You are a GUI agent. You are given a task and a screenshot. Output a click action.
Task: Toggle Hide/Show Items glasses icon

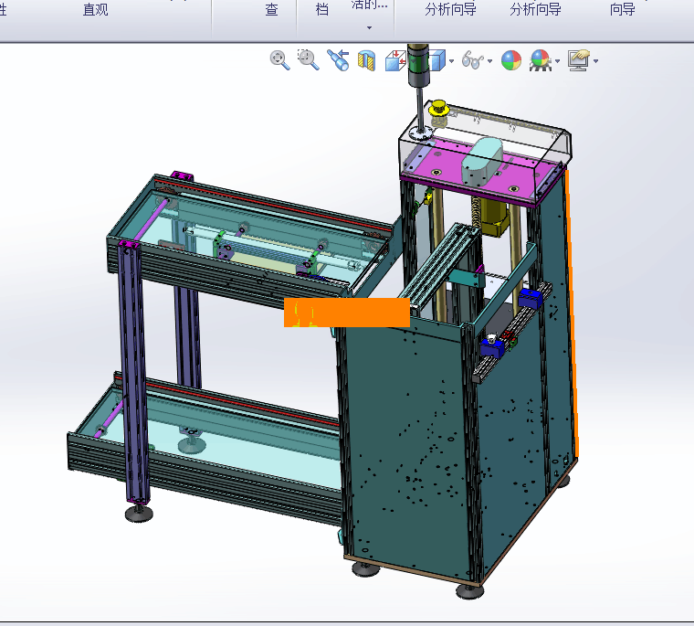coord(471,61)
